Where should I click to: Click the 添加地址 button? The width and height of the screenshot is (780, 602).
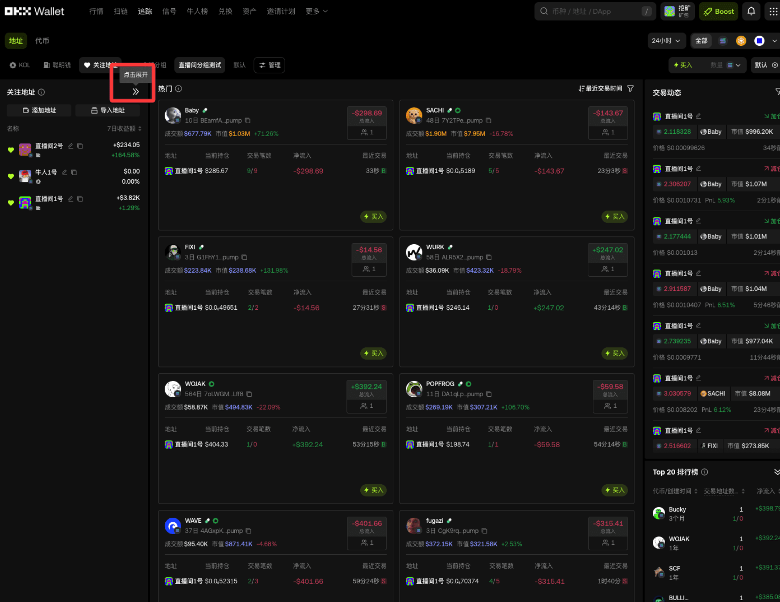pos(39,110)
